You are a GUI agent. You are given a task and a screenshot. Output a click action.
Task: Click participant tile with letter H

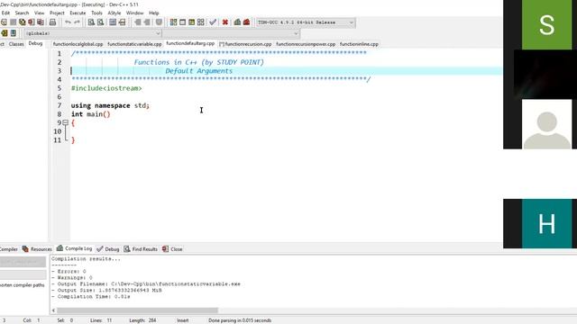547,224
